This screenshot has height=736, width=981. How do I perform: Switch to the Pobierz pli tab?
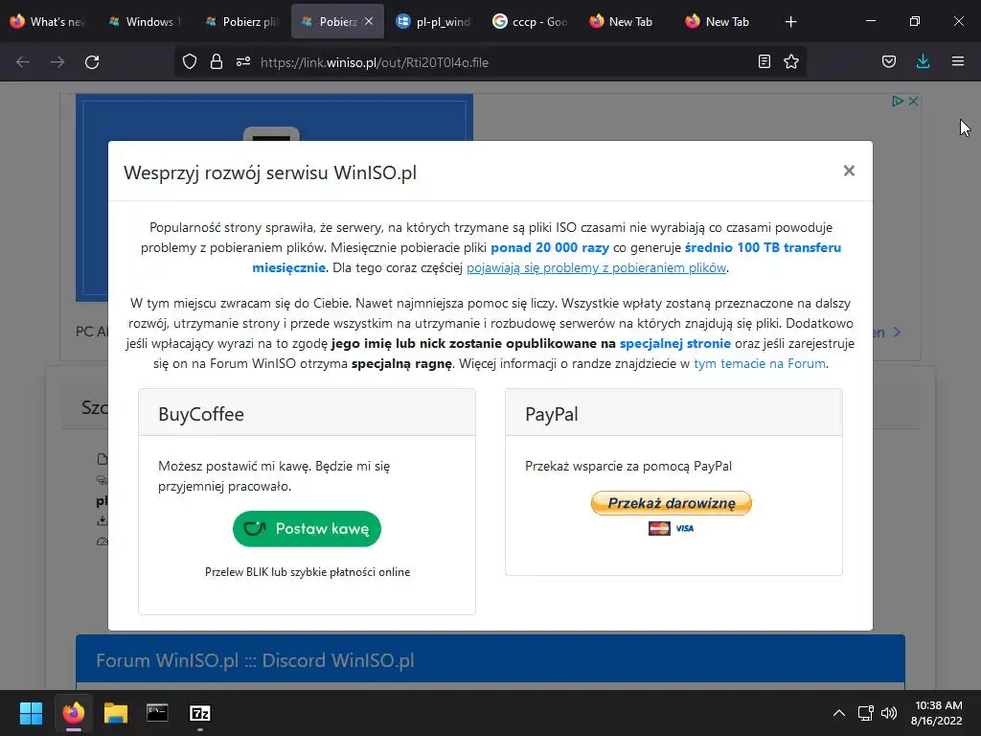tap(241, 22)
